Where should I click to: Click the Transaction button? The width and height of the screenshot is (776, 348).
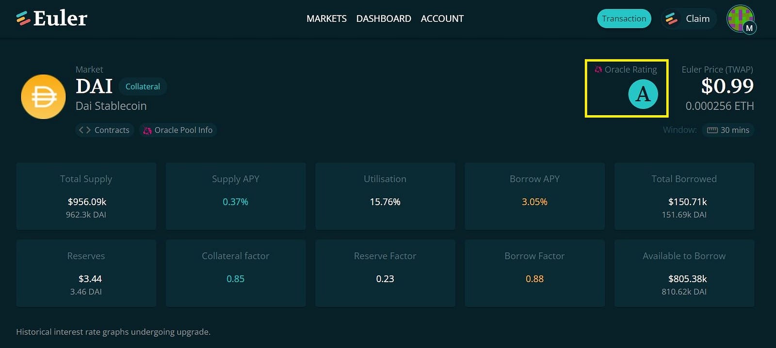click(624, 18)
